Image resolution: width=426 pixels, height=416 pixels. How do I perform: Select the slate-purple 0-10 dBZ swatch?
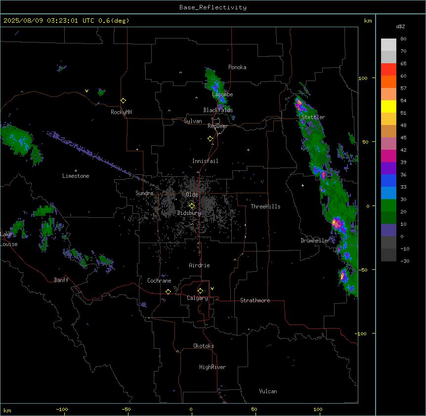click(388, 230)
